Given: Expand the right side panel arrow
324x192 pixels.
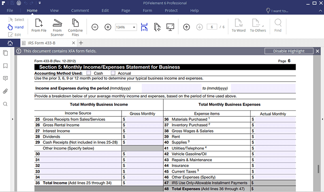Looking at the screenshot, I should point(322,119).
